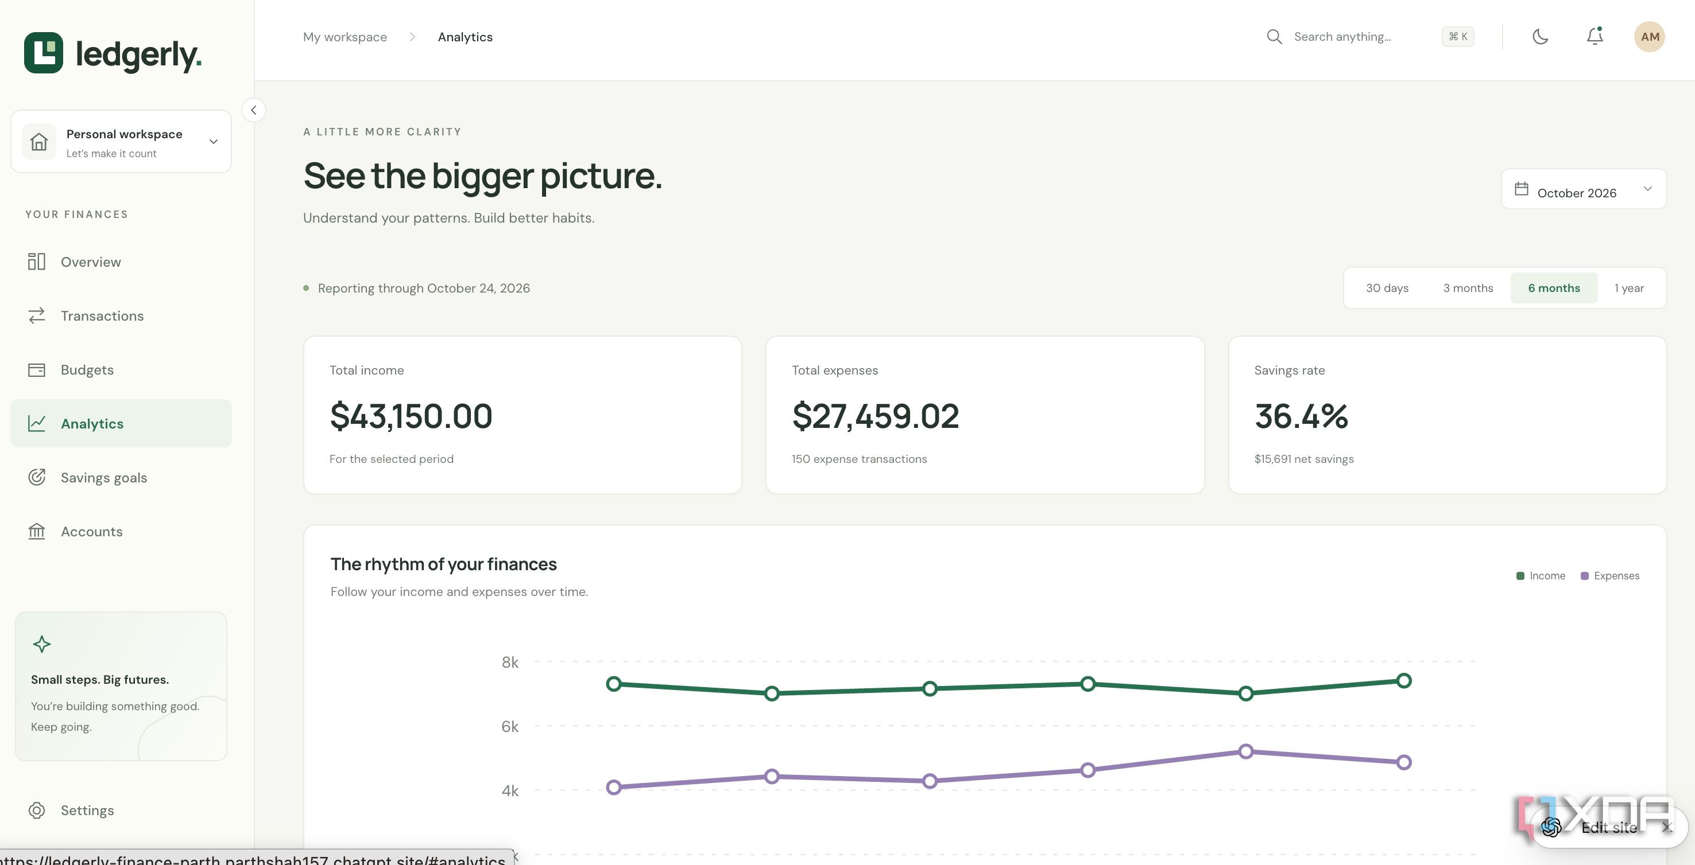Click the Budgets card icon
This screenshot has height=865, width=1695.
click(x=37, y=369)
